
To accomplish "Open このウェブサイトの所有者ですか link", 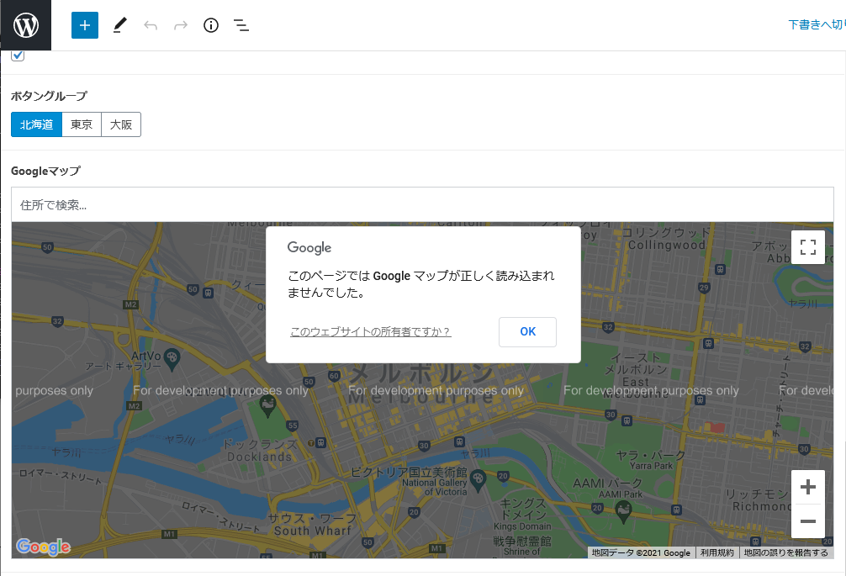I will 370,331.
